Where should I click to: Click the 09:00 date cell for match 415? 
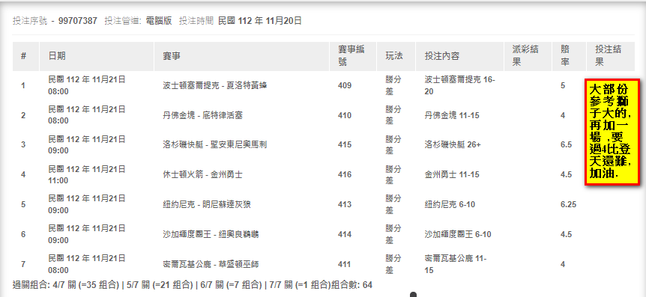pos(87,145)
